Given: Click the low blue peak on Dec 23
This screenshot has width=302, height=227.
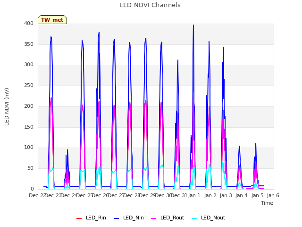Looking at the screenshot, I should (x=67, y=150).
